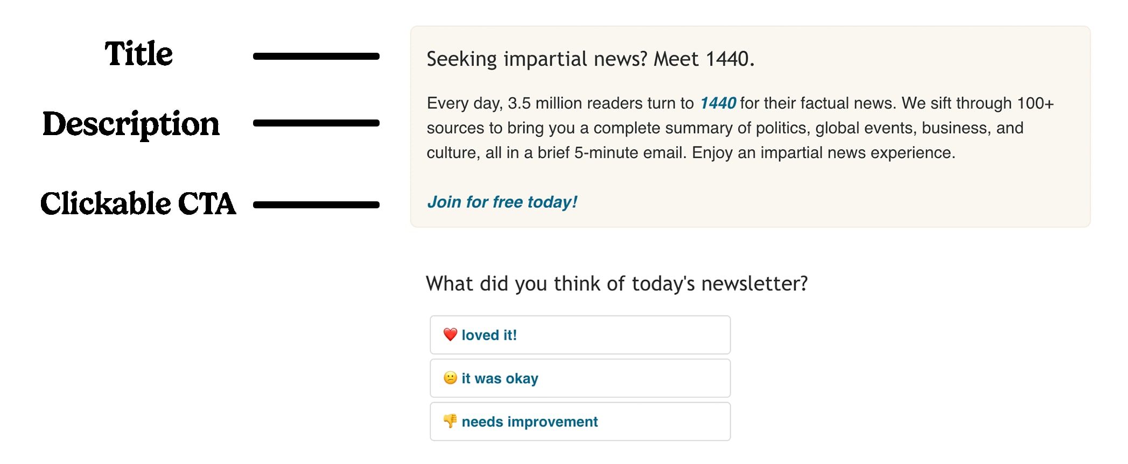
Task: Select the 'loved it!' poll option
Action: point(580,335)
